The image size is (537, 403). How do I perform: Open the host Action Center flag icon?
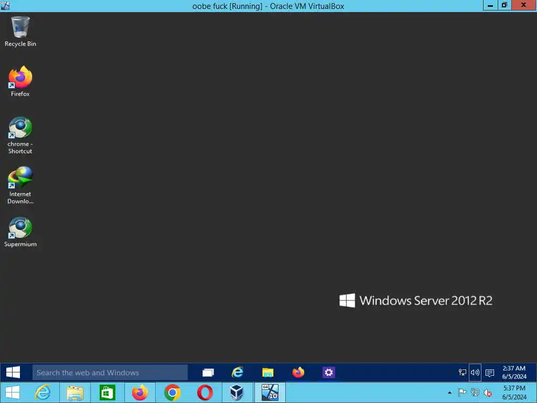tap(462, 393)
